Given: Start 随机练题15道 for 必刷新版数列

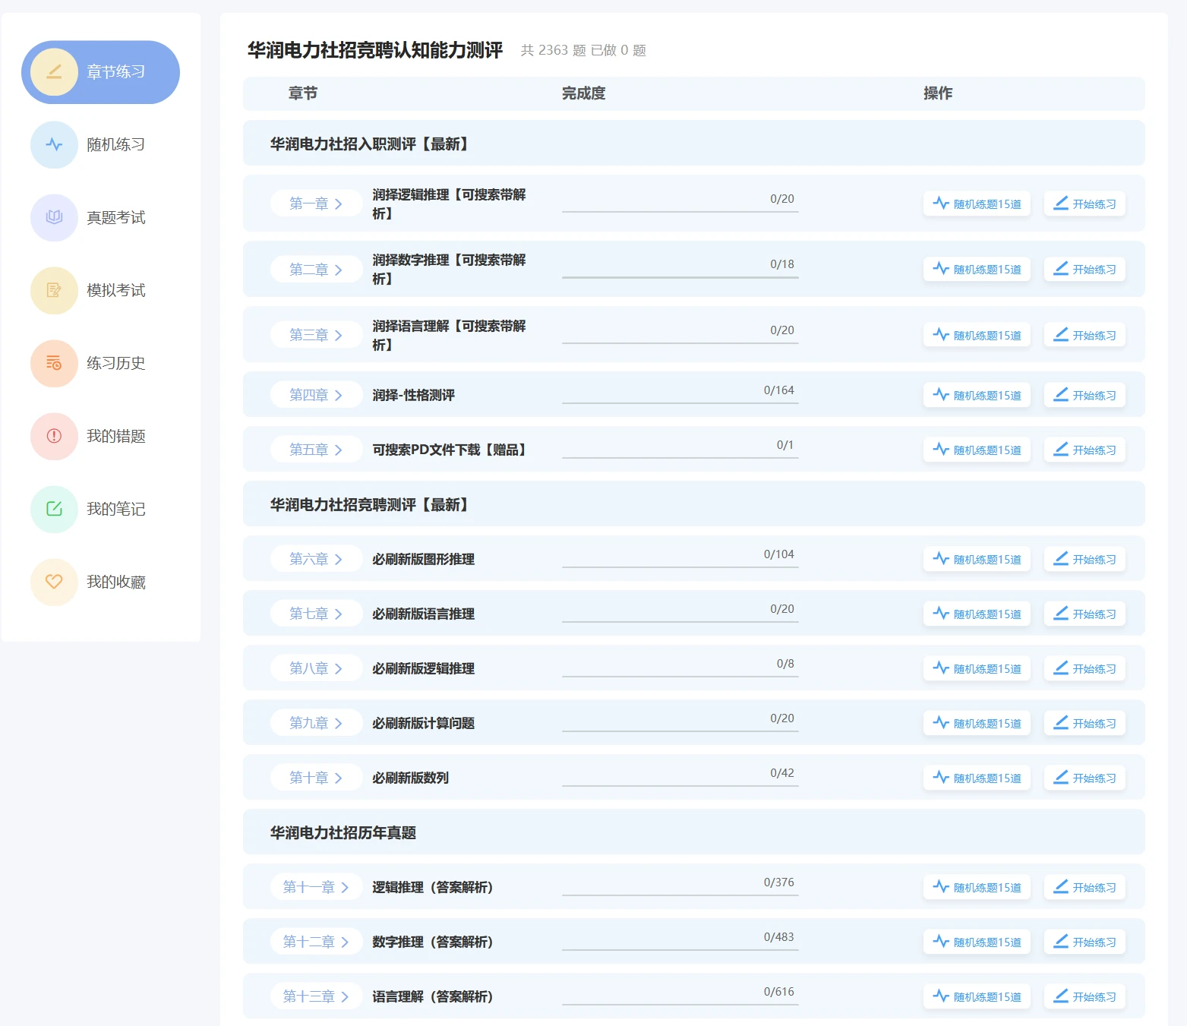Looking at the screenshot, I should (x=977, y=778).
